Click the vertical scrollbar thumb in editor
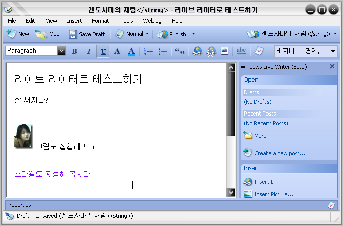The width and height of the screenshot is (343, 226). (231, 104)
